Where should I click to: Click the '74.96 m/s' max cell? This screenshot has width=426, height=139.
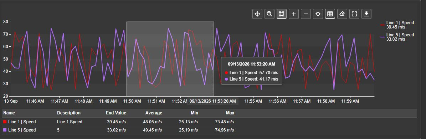[225, 130]
